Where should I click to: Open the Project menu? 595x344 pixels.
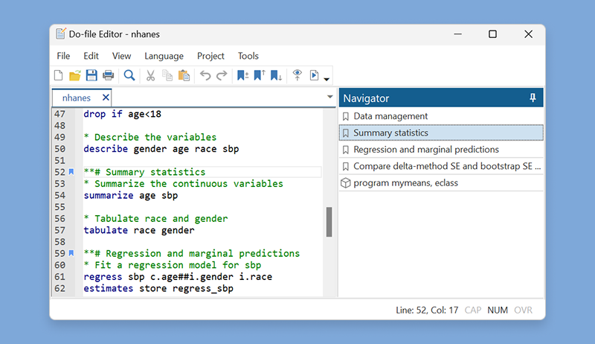(x=210, y=56)
